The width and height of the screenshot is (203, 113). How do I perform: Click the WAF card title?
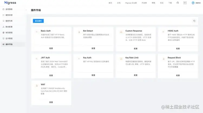coord(43,84)
